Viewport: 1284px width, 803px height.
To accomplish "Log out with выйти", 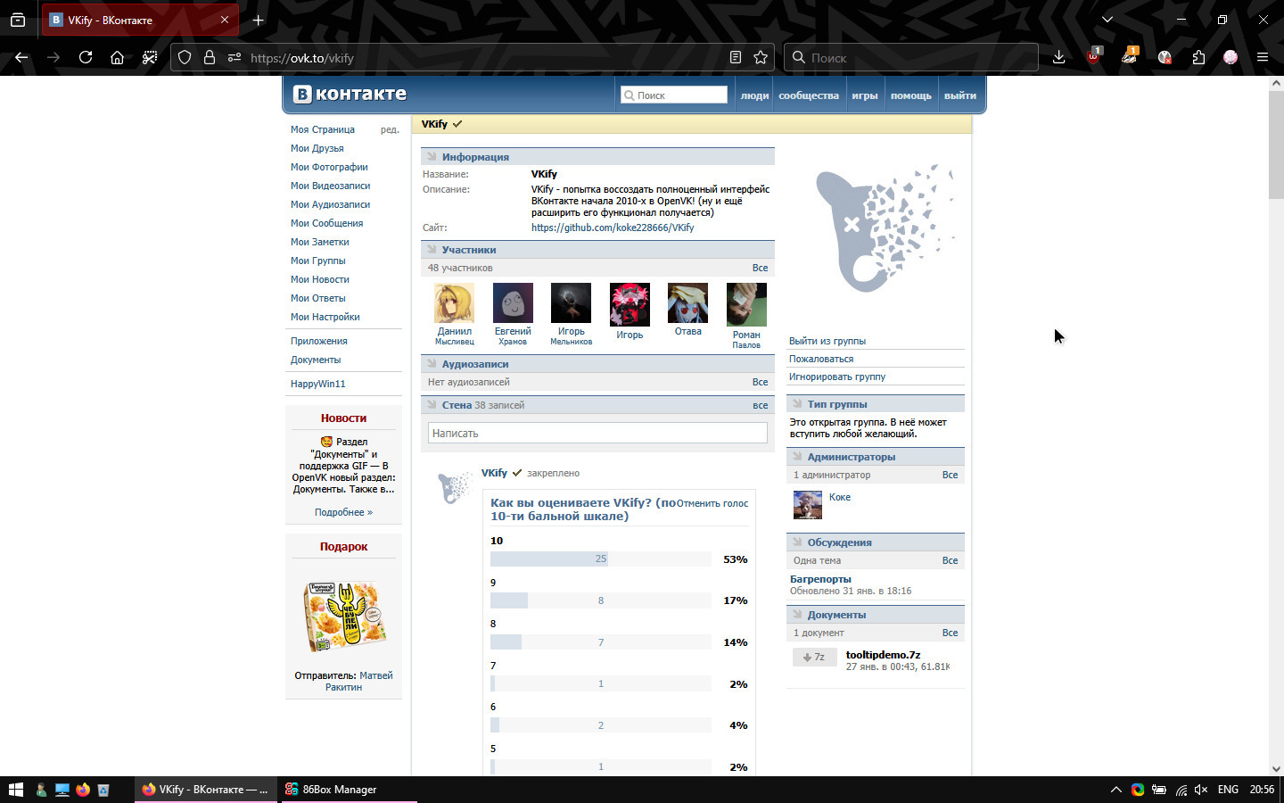I will click(x=960, y=95).
